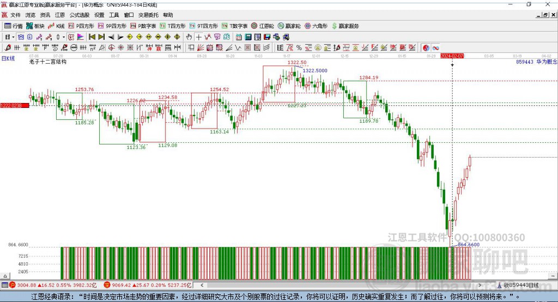
Task: Click the percent sign drawing tool
Action: [299, 47]
